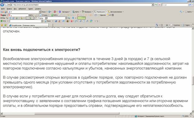
Task: Open Отзывы speech-bubble on the Яндекс bar
Action: (x=44, y=15)
